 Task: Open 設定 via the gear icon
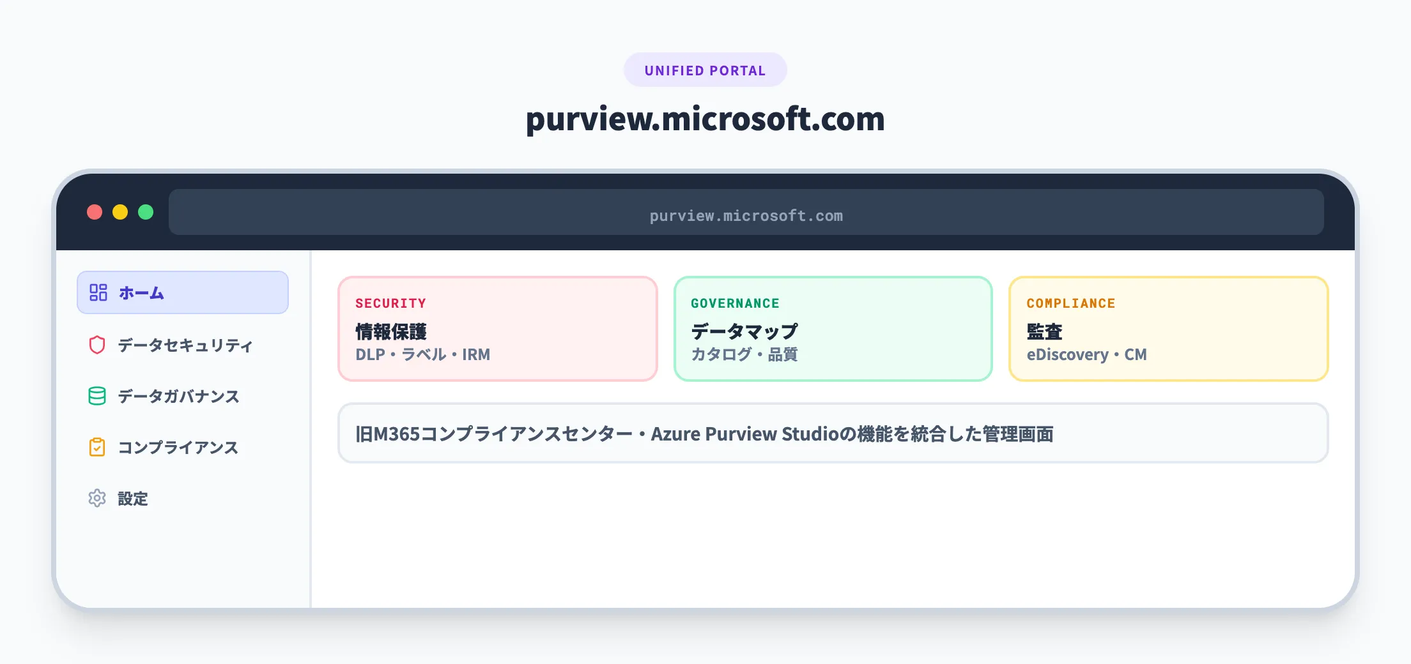(x=97, y=499)
